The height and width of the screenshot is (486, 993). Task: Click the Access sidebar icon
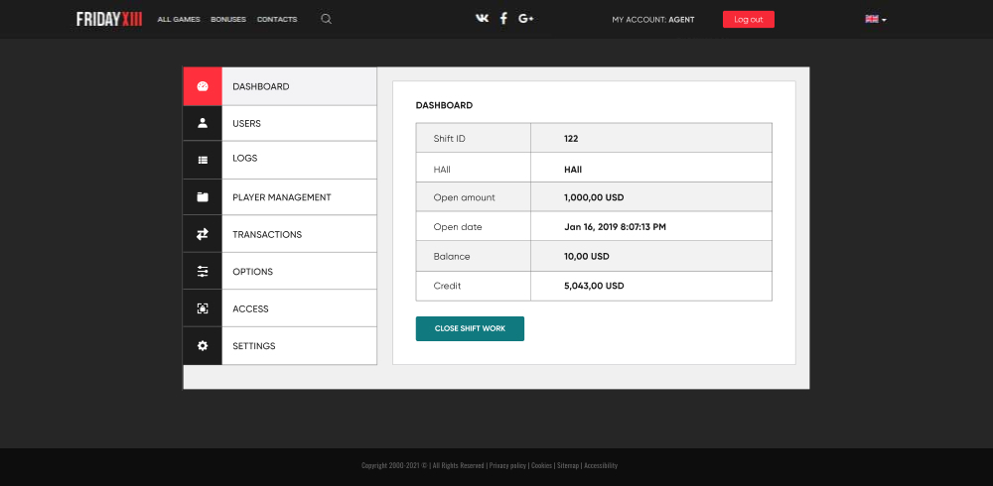click(x=203, y=308)
